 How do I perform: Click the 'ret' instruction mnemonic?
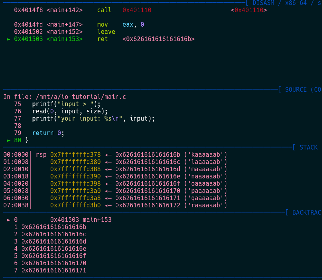[x=103, y=39]
